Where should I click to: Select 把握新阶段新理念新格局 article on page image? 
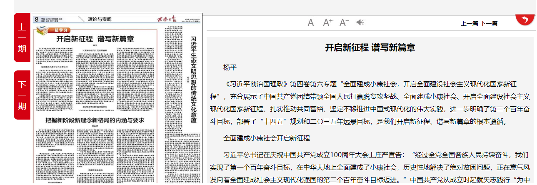pyautogui.click(x=95, y=120)
